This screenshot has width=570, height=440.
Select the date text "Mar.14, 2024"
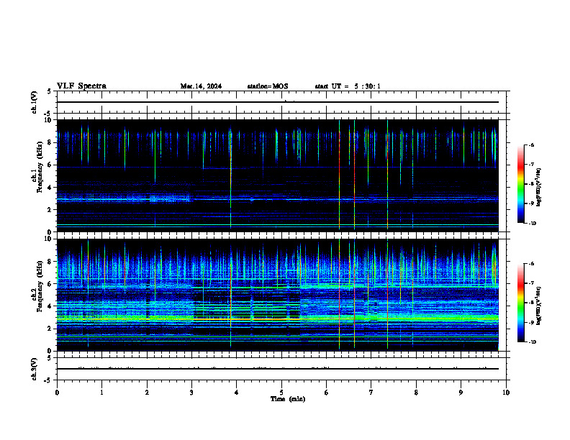coord(201,86)
